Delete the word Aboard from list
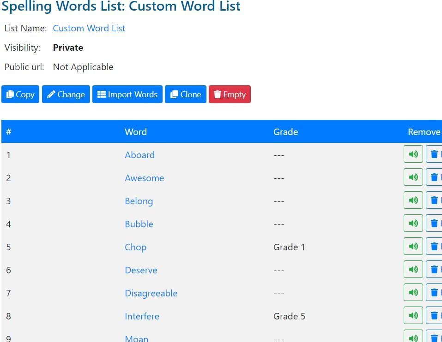The height and width of the screenshot is (342, 442). click(x=434, y=154)
